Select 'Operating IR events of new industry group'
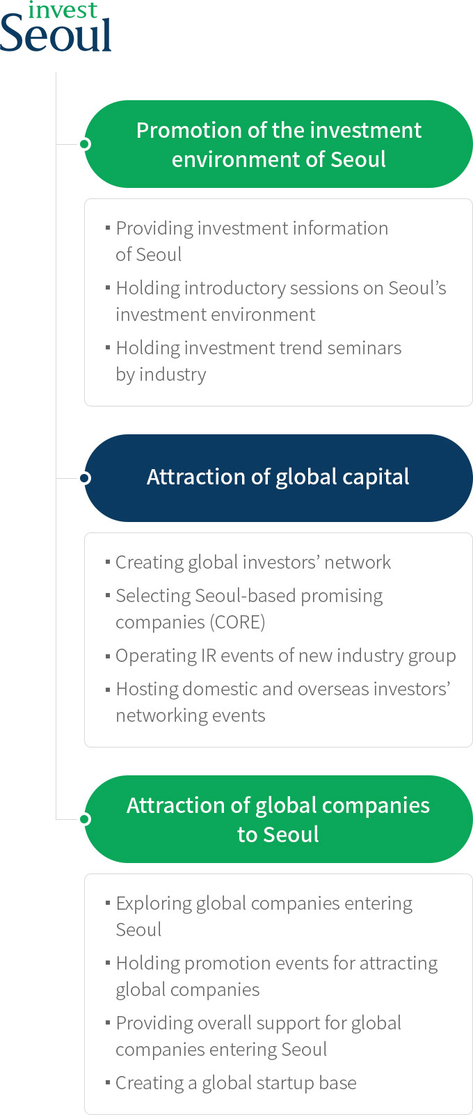 coord(285,656)
